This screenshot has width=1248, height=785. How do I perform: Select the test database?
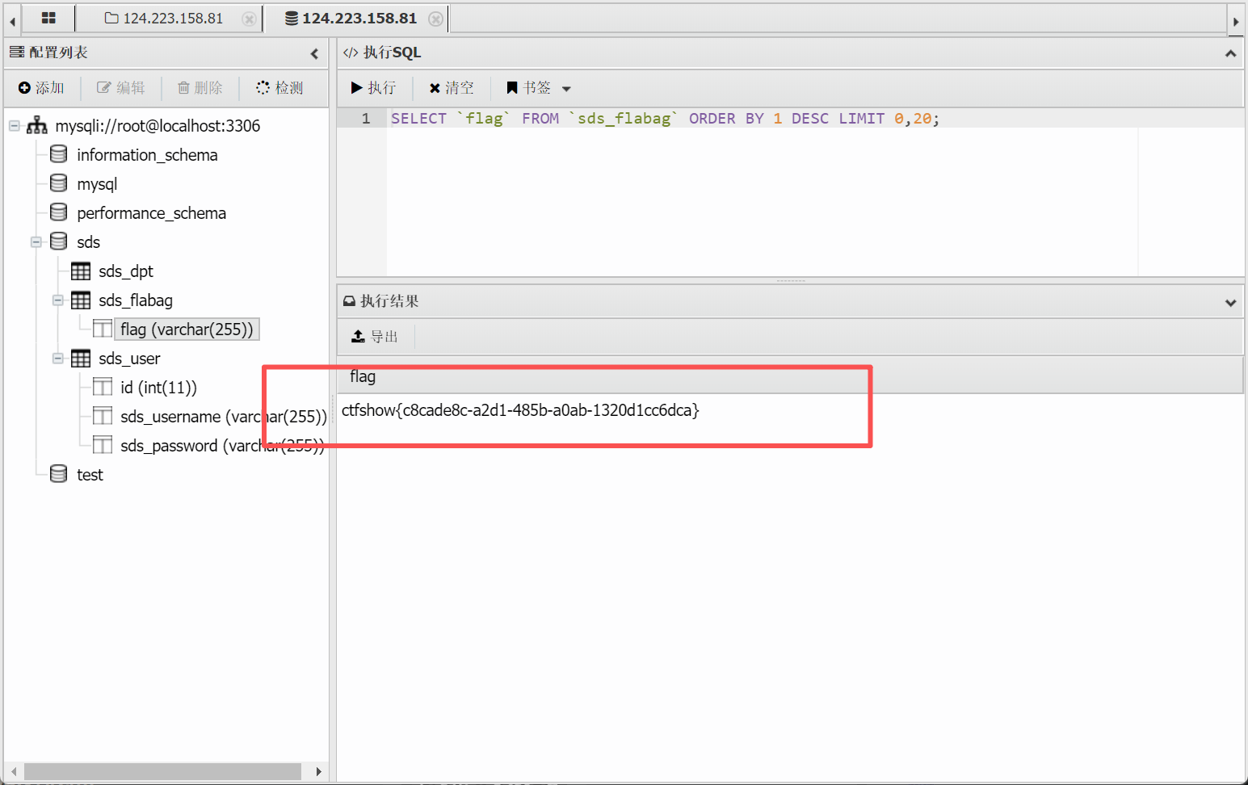[x=90, y=474]
